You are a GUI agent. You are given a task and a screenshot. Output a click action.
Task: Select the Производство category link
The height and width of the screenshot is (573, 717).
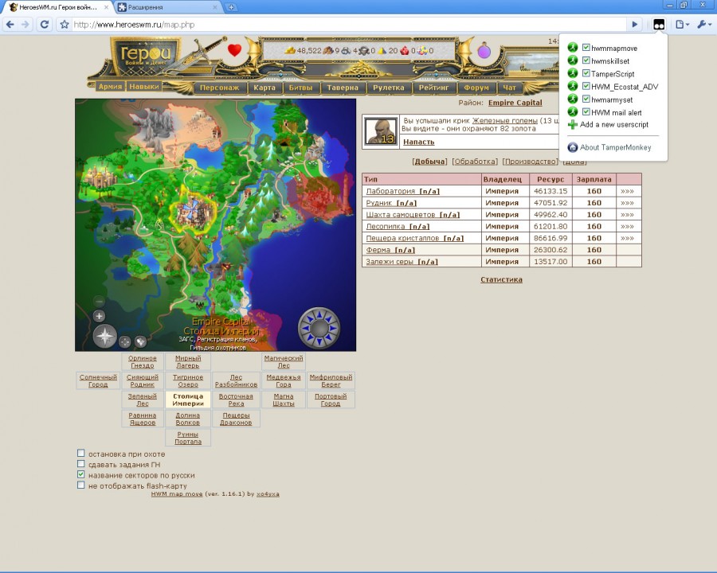530,162
